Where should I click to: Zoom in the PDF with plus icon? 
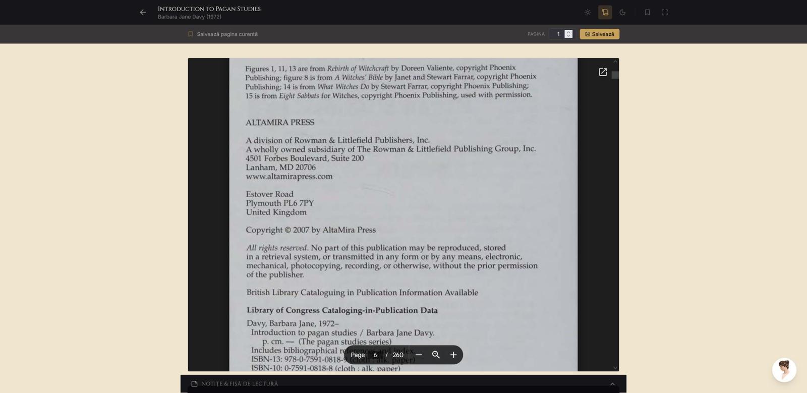tap(453, 355)
